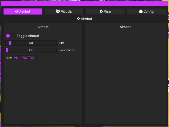Click the VK_RBUTTON key bind button
Viewport: 169px width, 127px height.
tap(25, 58)
